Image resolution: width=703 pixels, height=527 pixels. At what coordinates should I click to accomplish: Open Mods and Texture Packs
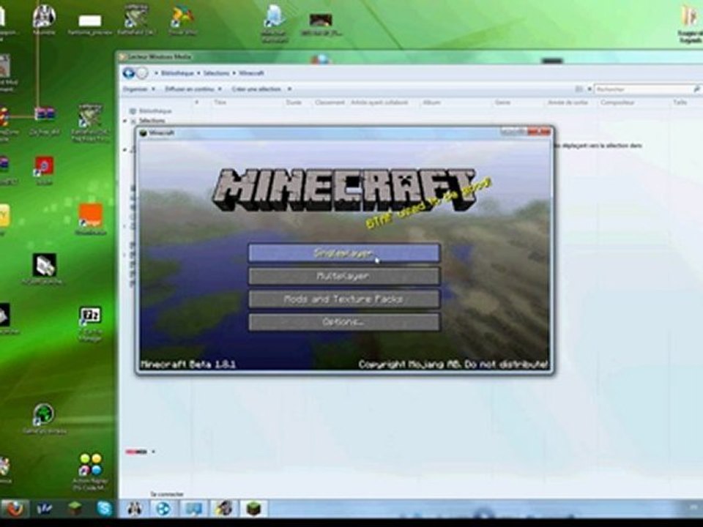[344, 299]
